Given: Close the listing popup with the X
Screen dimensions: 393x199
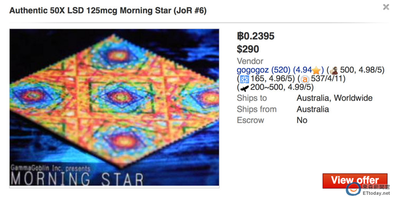Looking at the screenshot, I should (x=386, y=7).
